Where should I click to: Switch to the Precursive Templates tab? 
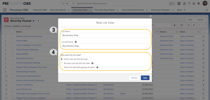tap(160, 10)
